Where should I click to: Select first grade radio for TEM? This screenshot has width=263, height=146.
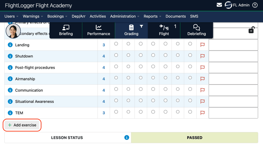[116, 112]
